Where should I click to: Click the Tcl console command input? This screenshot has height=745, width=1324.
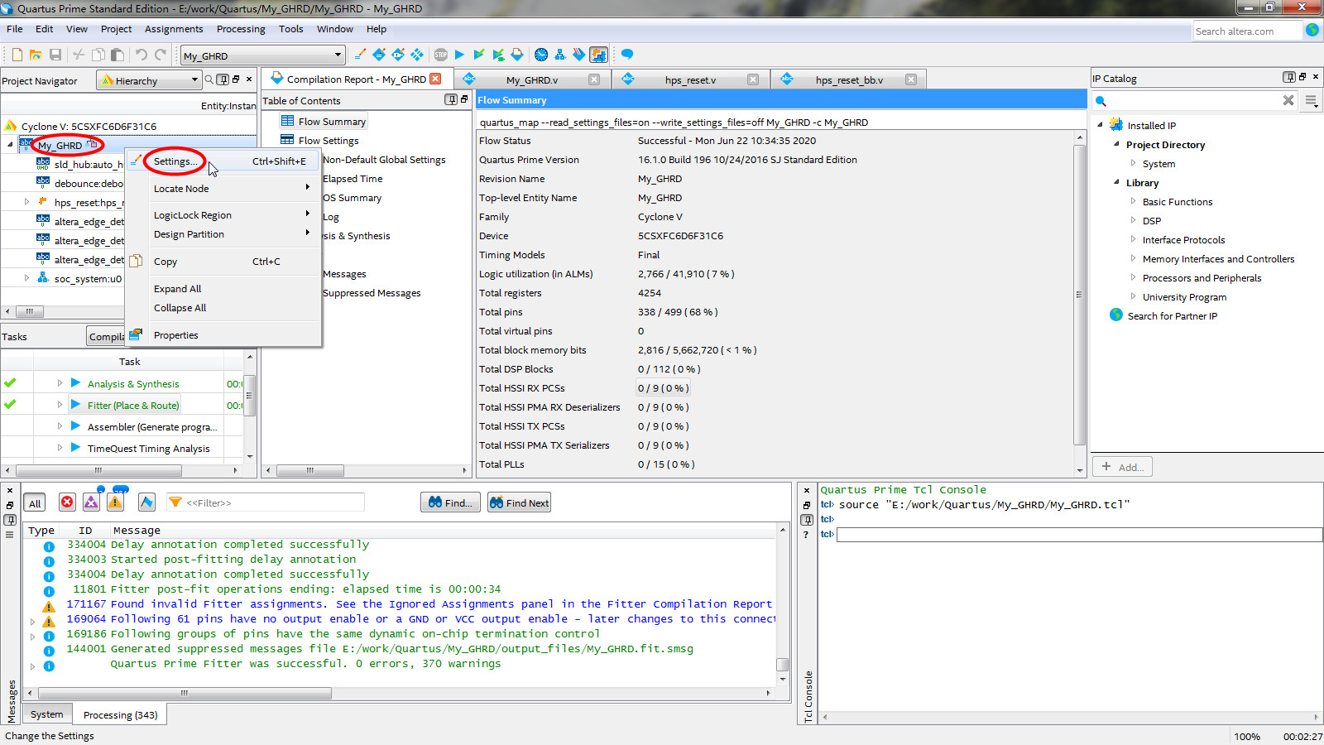tap(1079, 535)
